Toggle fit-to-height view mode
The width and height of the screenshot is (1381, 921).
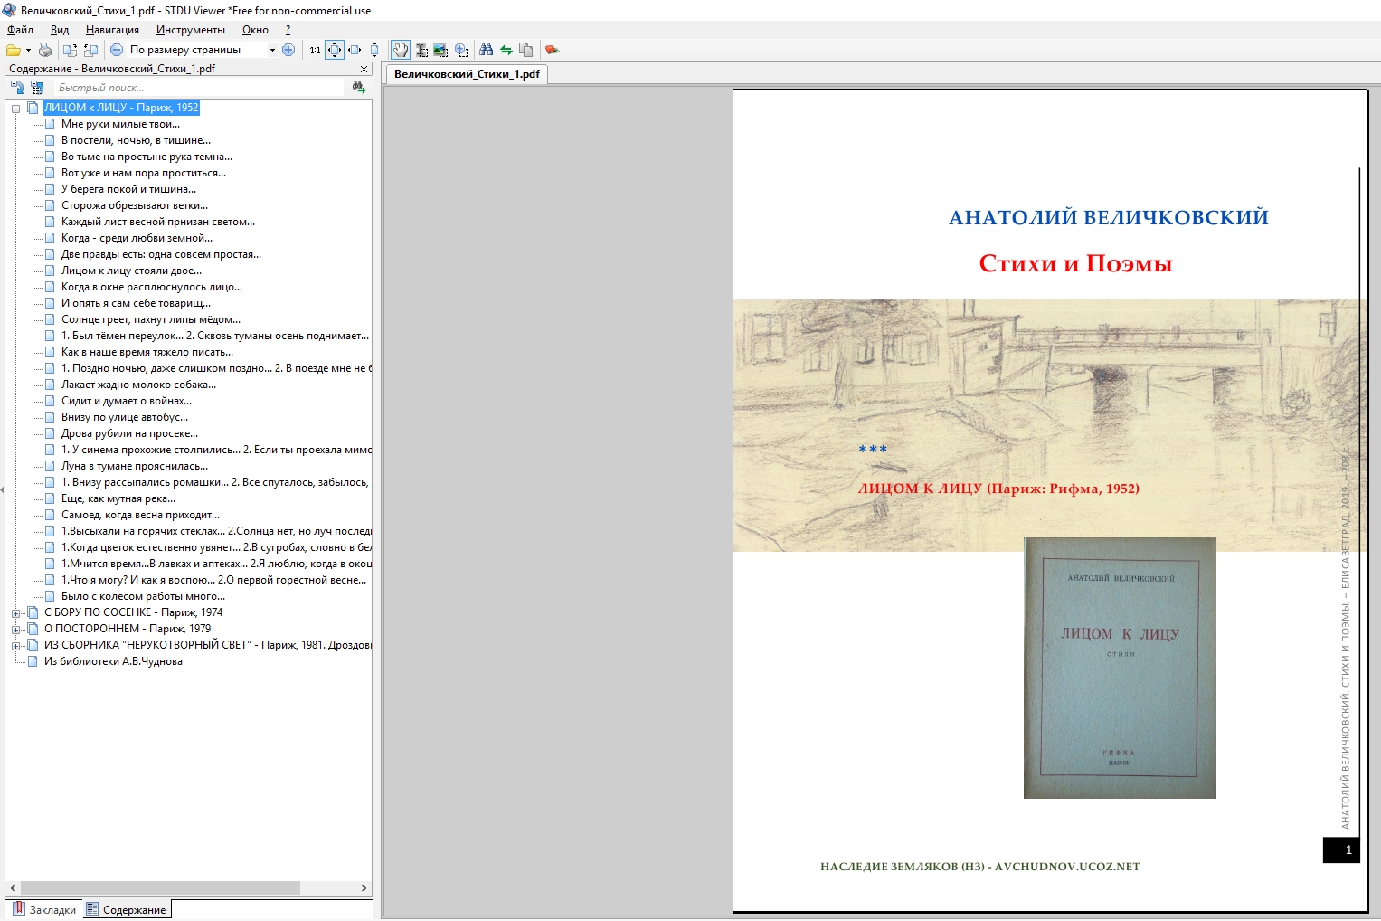374,50
